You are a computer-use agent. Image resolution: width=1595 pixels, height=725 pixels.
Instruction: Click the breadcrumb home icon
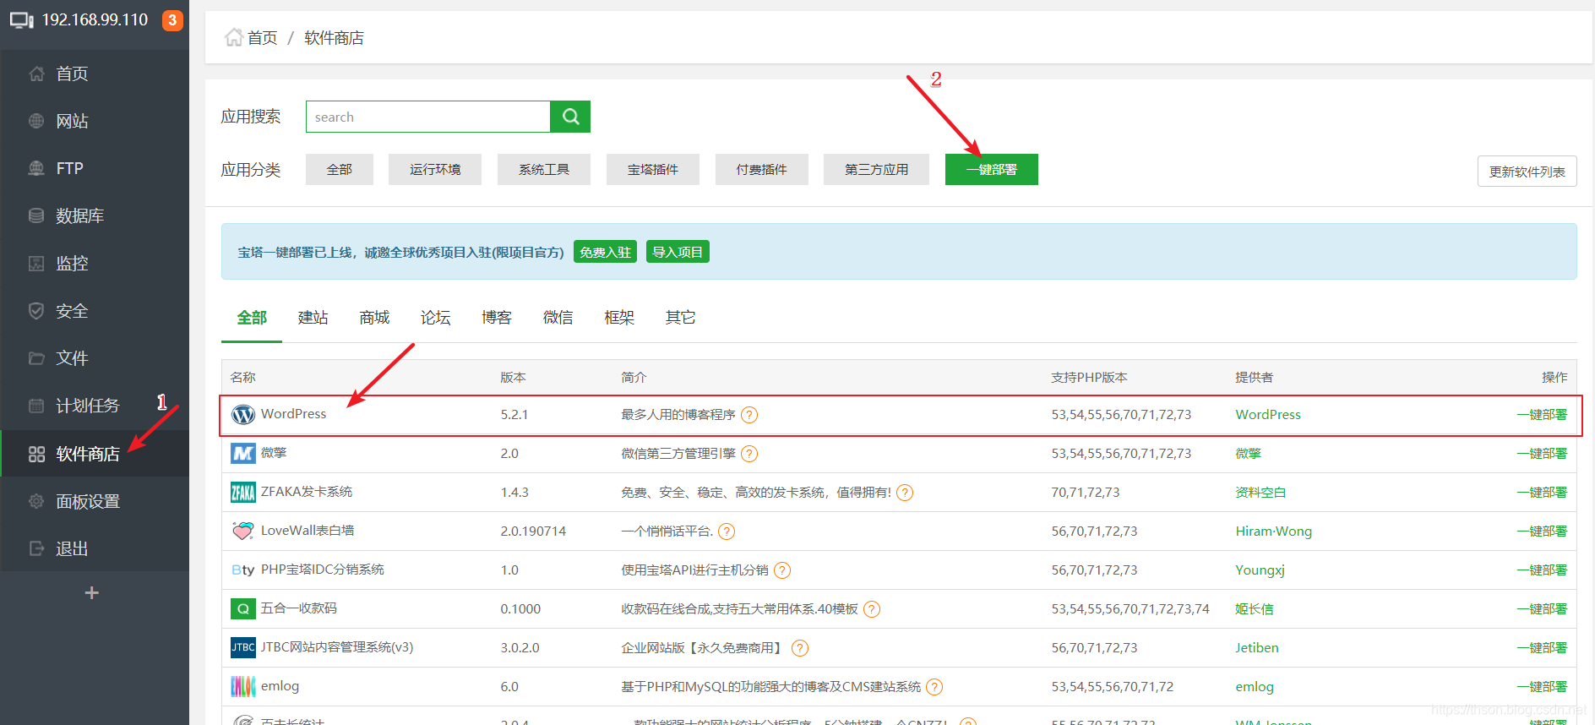click(234, 37)
